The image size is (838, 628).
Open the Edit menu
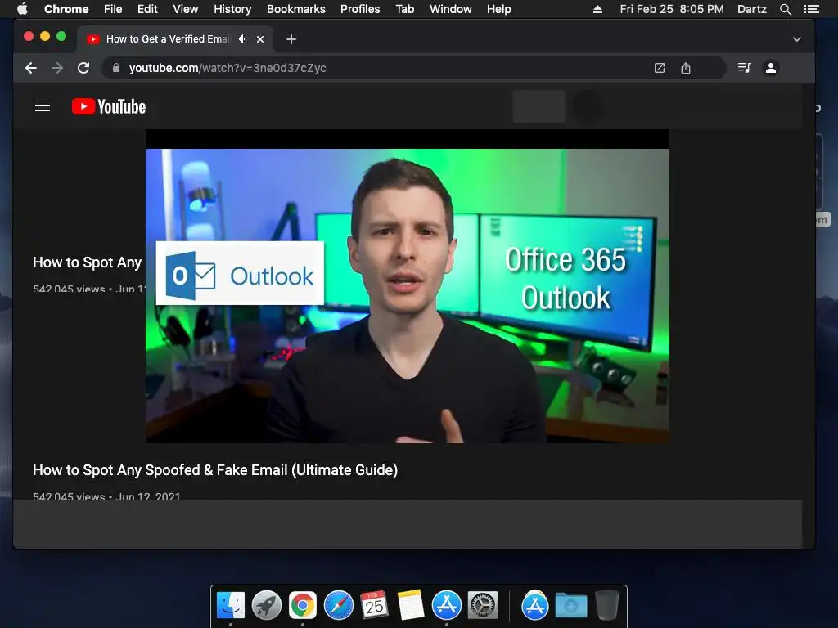pos(147,9)
